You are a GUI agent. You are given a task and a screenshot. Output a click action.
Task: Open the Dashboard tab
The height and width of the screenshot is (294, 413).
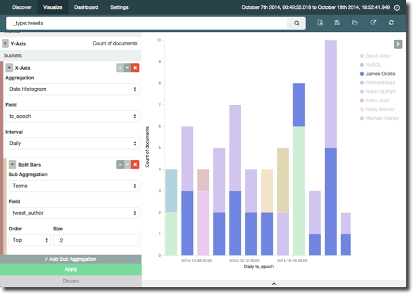point(85,7)
